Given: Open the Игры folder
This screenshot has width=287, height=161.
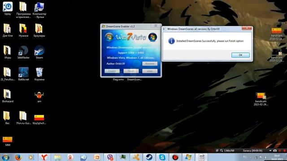Looking at the screenshot, I should tap(8, 52).
